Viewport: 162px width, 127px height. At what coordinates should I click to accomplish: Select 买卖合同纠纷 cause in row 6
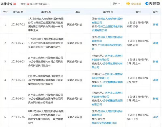[x=74, y=117]
